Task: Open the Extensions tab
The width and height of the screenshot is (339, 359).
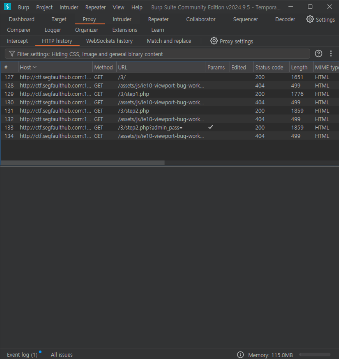Action: [x=125, y=30]
